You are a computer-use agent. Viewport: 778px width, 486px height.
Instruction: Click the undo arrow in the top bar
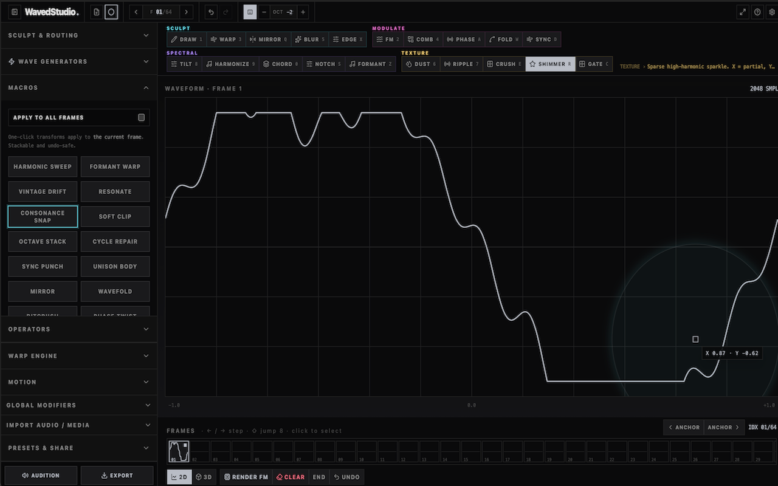211,12
